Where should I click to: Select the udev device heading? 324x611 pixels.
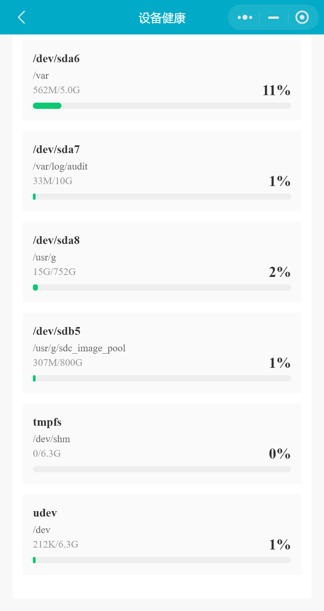tap(45, 513)
